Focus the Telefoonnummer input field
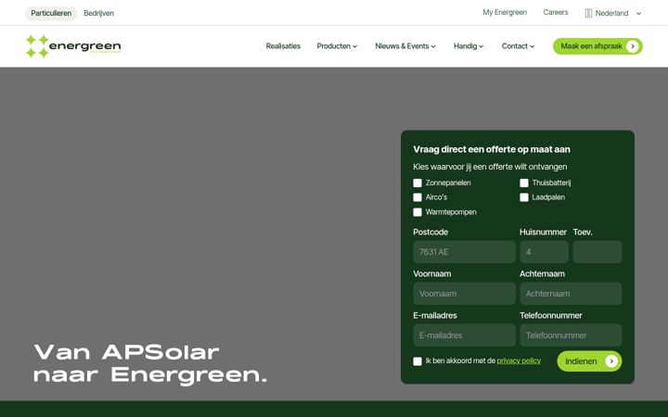668x417 pixels. pyautogui.click(x=571, y=335)
